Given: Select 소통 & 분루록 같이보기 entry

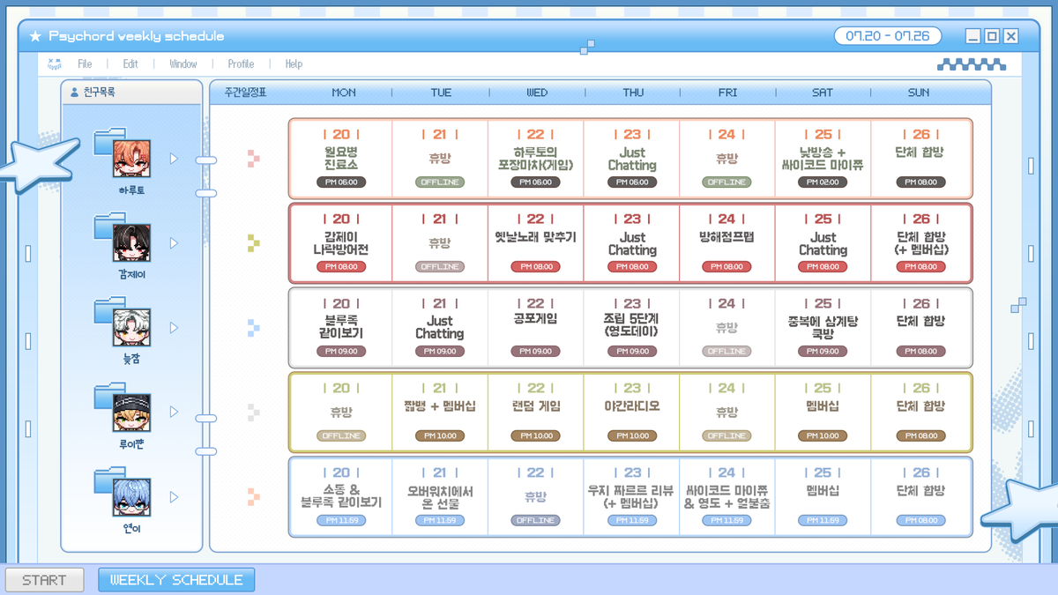Looking at the screenshot, I should pos(341,496).
